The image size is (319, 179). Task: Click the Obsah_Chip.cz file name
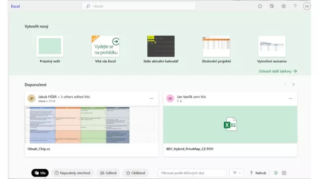39,149
